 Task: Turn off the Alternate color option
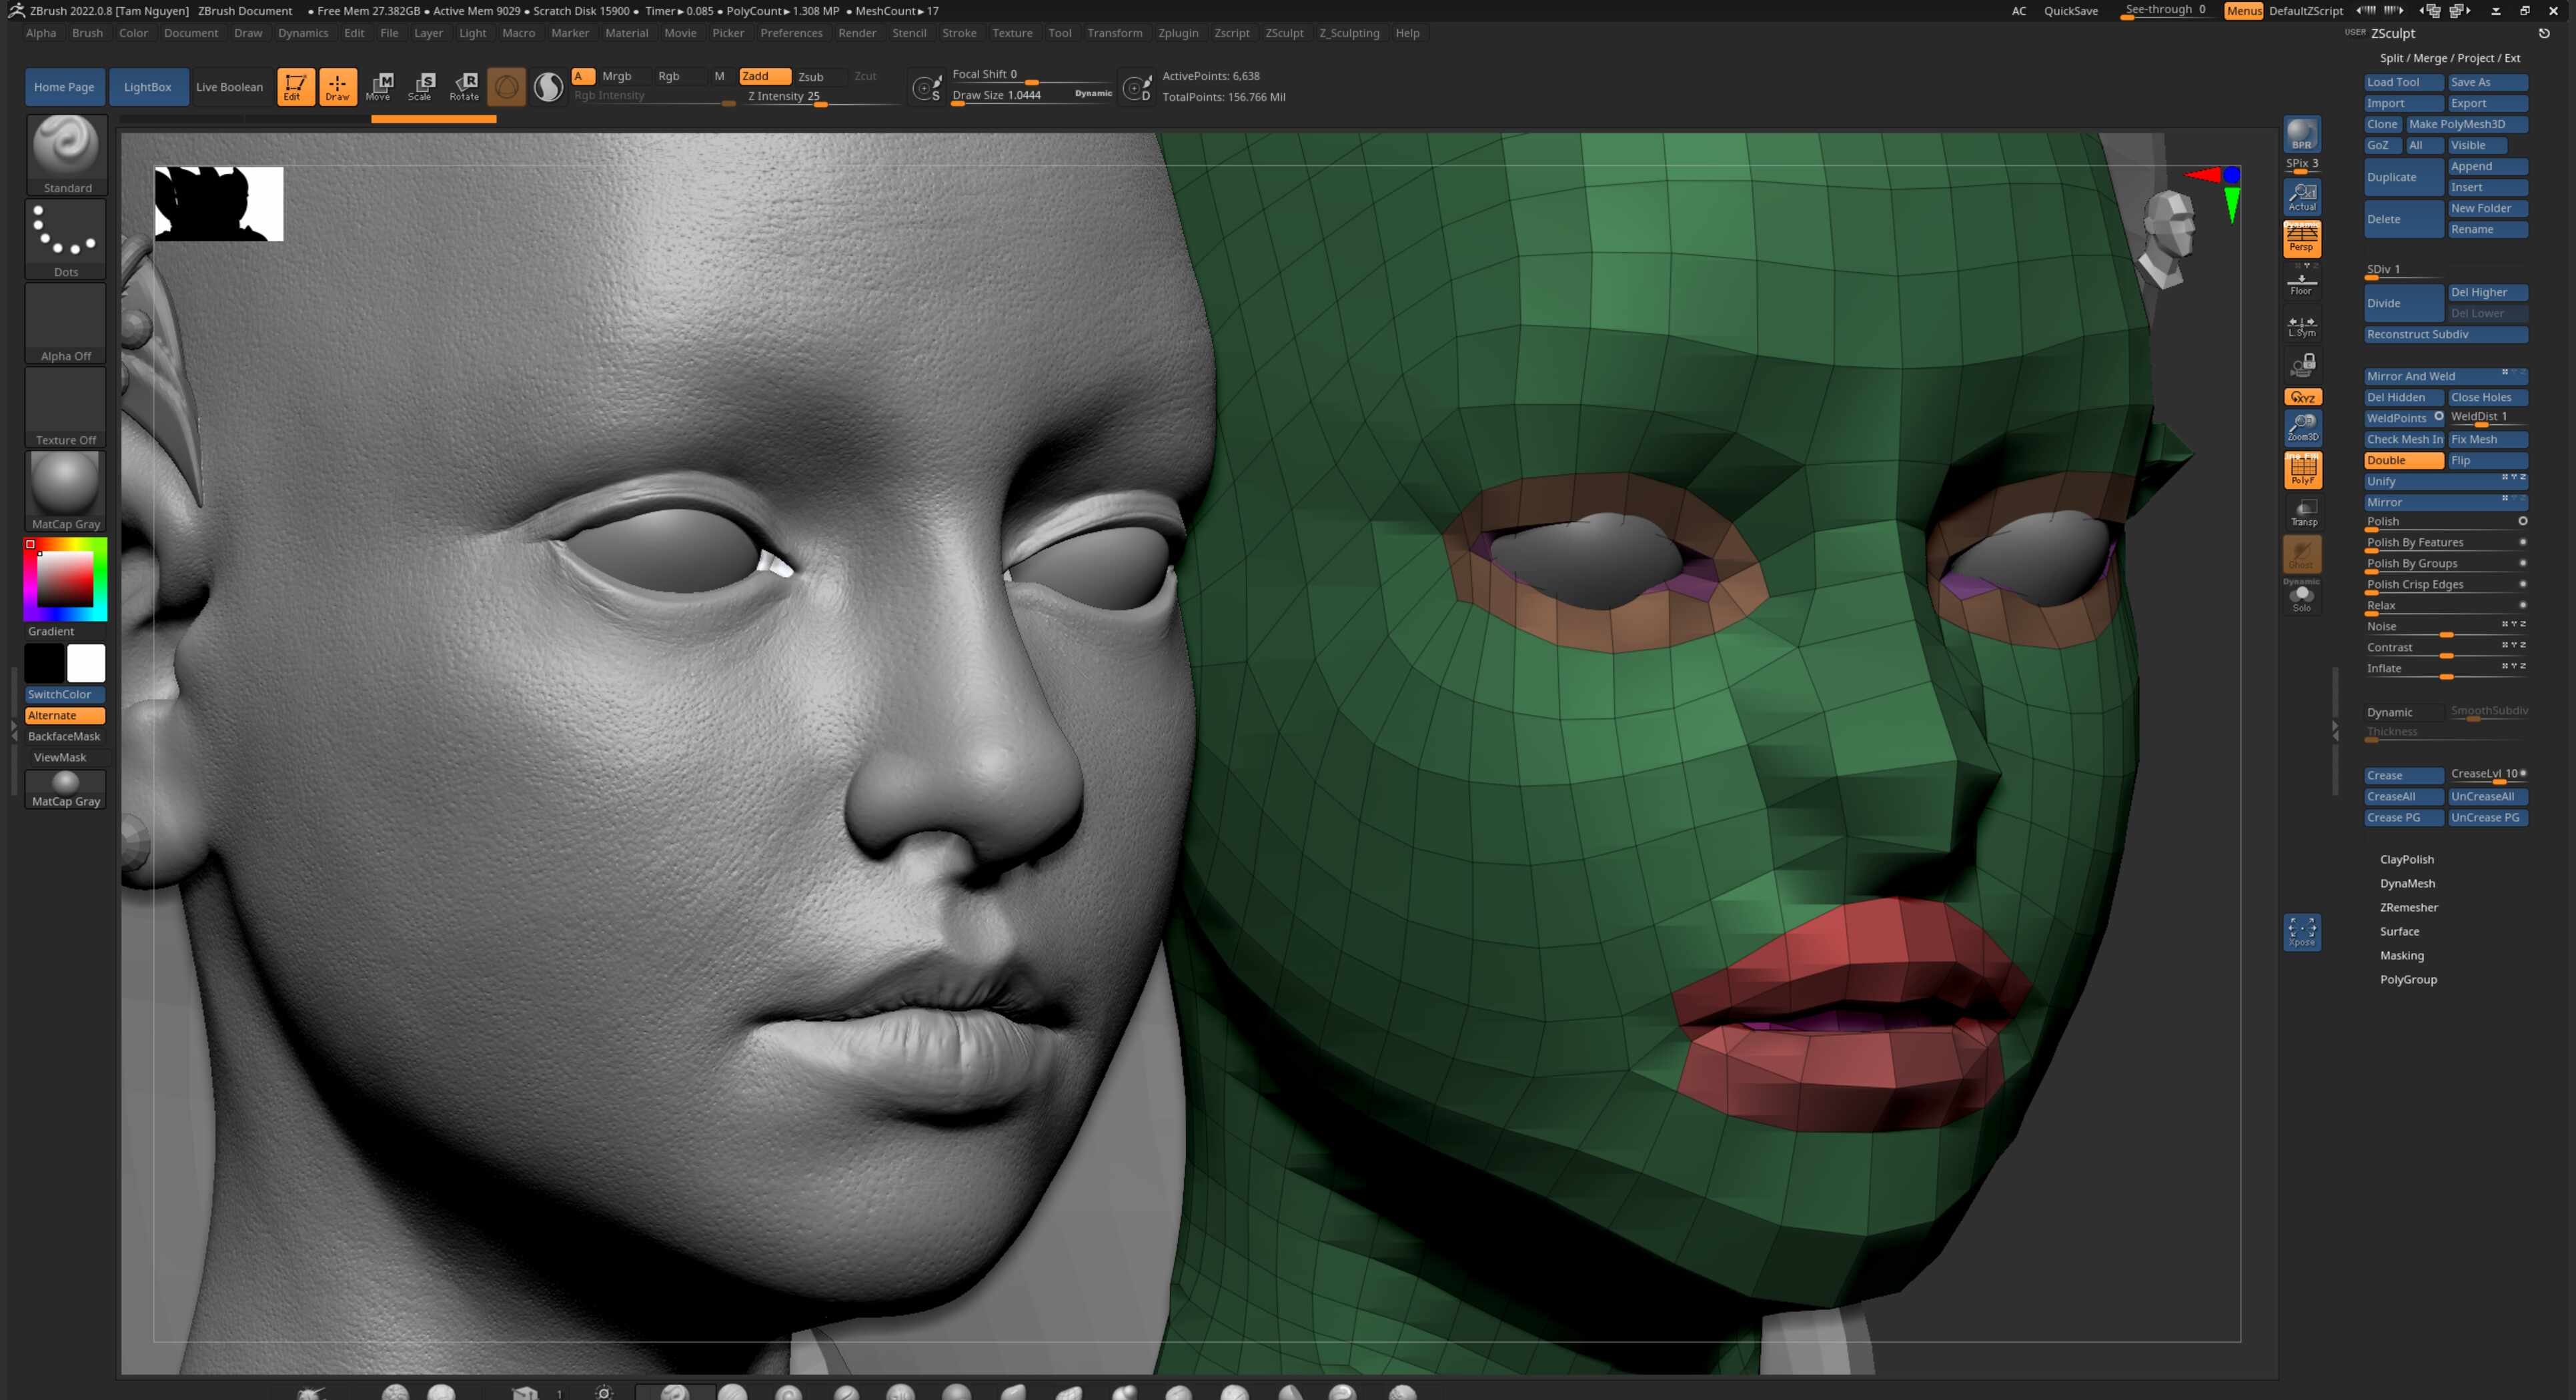(x=64, y=715)
